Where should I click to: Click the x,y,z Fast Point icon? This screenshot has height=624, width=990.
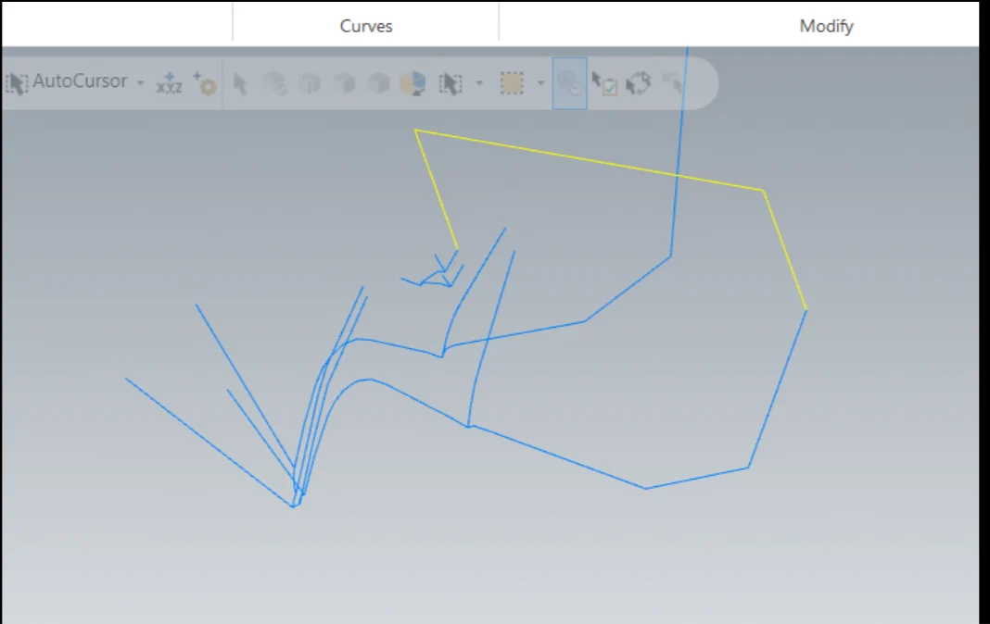click(x=169, y=84)
